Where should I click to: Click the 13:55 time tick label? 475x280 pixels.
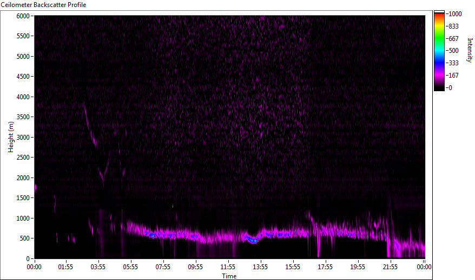coord(260,267)
